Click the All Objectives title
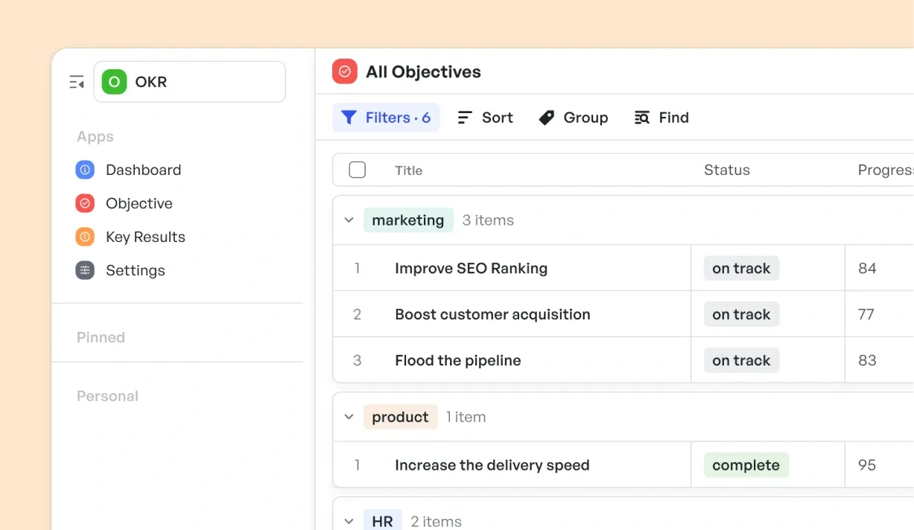 (423, 72)
